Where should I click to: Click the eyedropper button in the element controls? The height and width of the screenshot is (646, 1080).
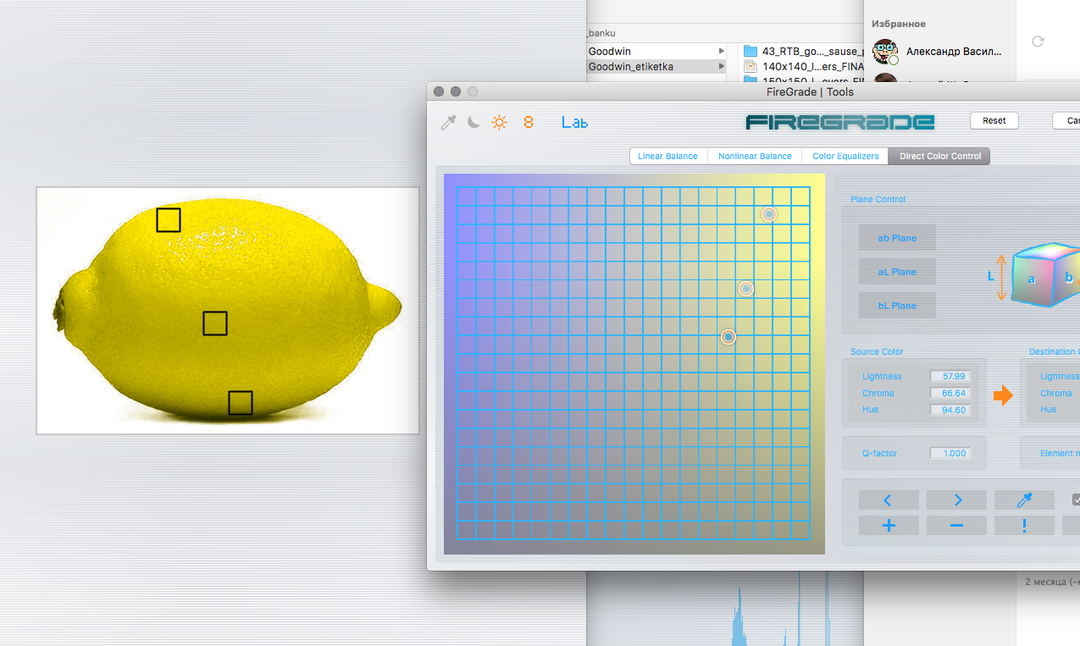(1024, 500)
